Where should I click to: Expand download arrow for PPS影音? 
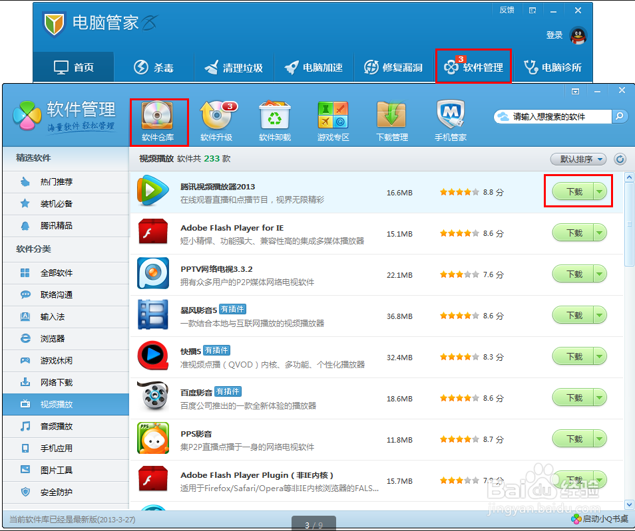click(x=600, y=439)
